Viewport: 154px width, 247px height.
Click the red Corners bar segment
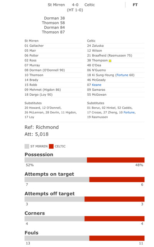tap(115, 218)
